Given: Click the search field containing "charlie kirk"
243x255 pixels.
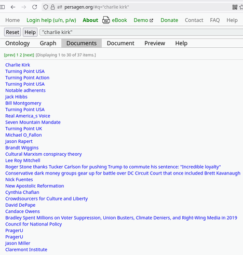Looking at the screenshot, I should pos(141,32).
